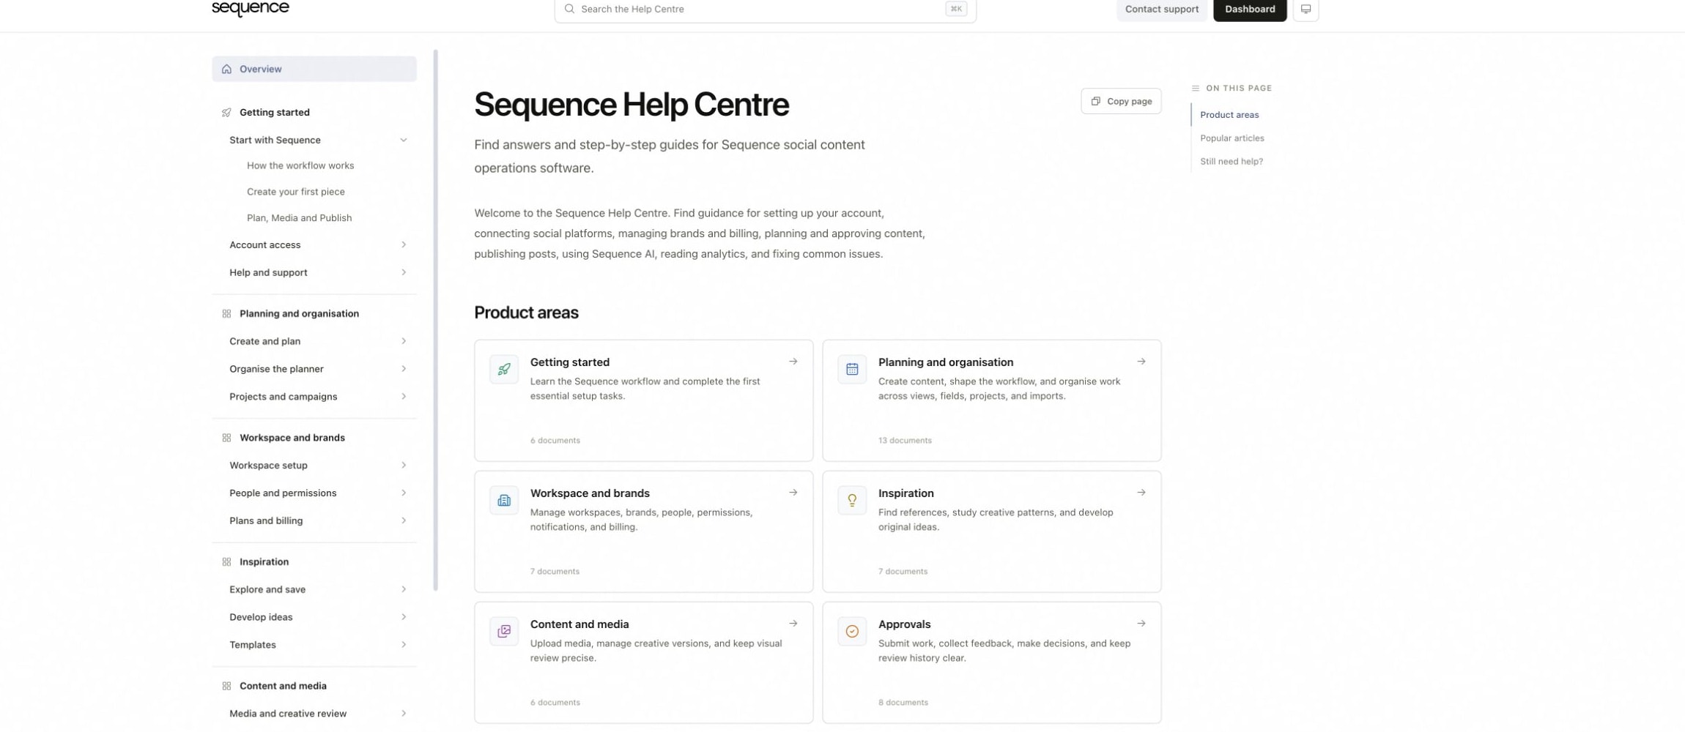Expand the People and permissions section
The image size is (1685, 732).
pyautogui.click(x=403, y=493)
